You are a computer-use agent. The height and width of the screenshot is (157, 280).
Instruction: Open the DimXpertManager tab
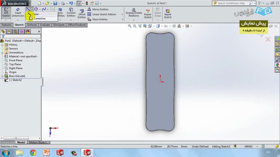pyautogui.click(x=21, y=32)
